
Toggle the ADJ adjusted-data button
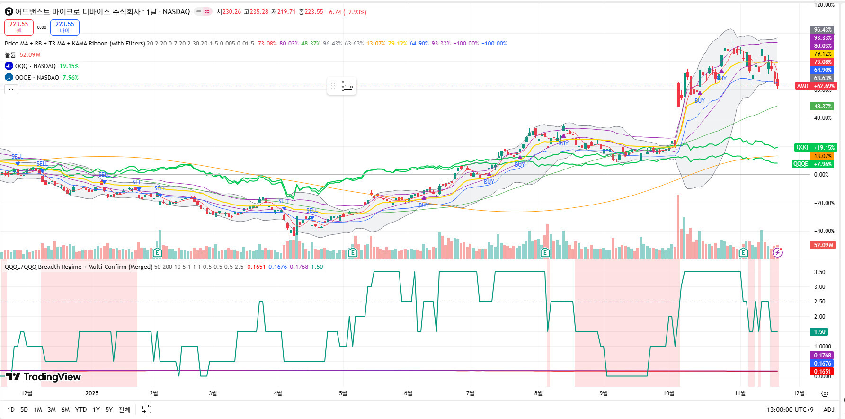click(x=829, y=410)
